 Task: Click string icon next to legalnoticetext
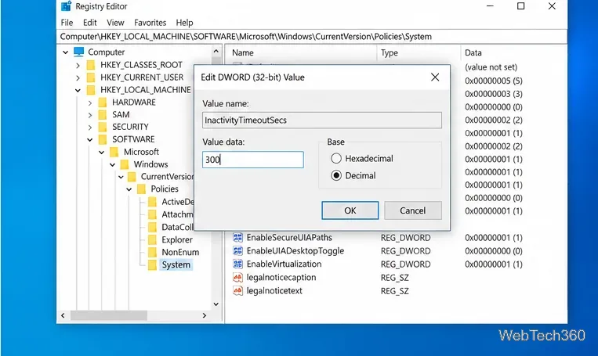pos(237,291)
